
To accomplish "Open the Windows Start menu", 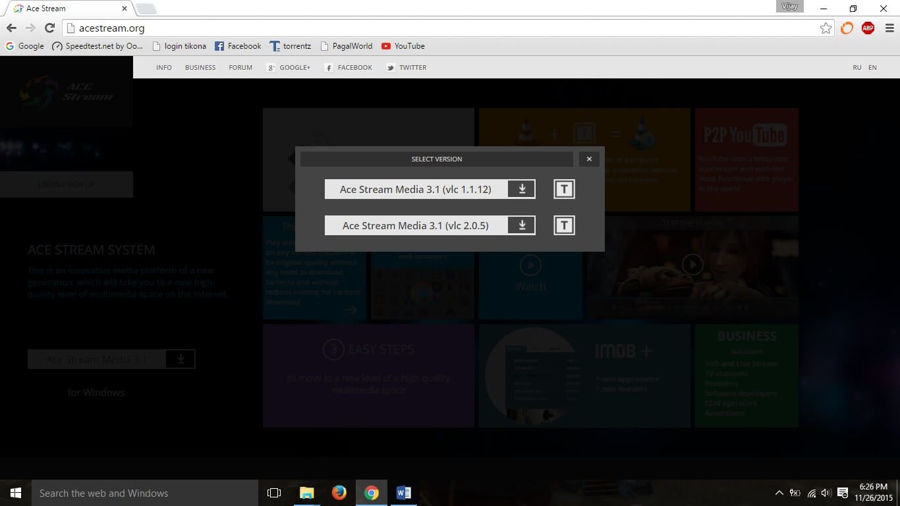I will (16, 493).
